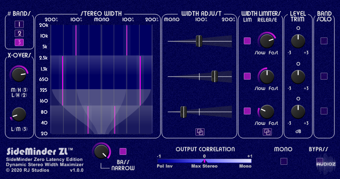Click the Max Stereo label

pos(204,166)
